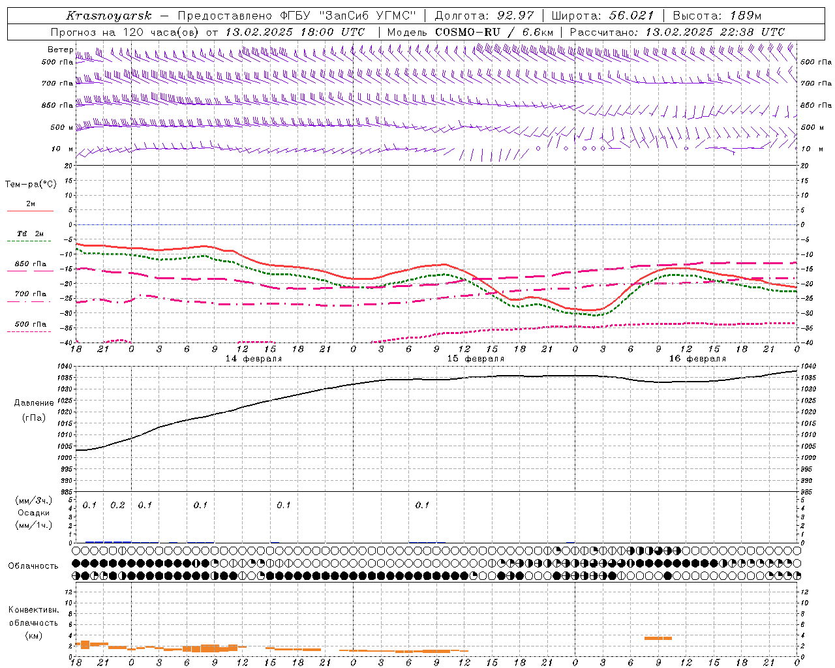
Task: Click the left 700 гПа wind level label
Action: [x=57, y=83]
